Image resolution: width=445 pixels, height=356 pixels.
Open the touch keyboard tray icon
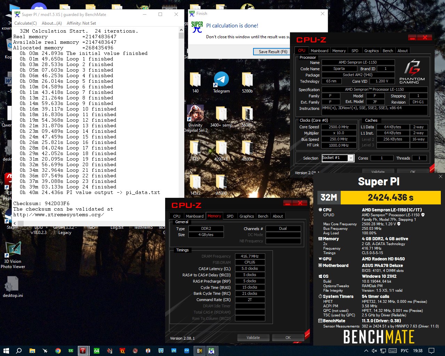(393, 350)
